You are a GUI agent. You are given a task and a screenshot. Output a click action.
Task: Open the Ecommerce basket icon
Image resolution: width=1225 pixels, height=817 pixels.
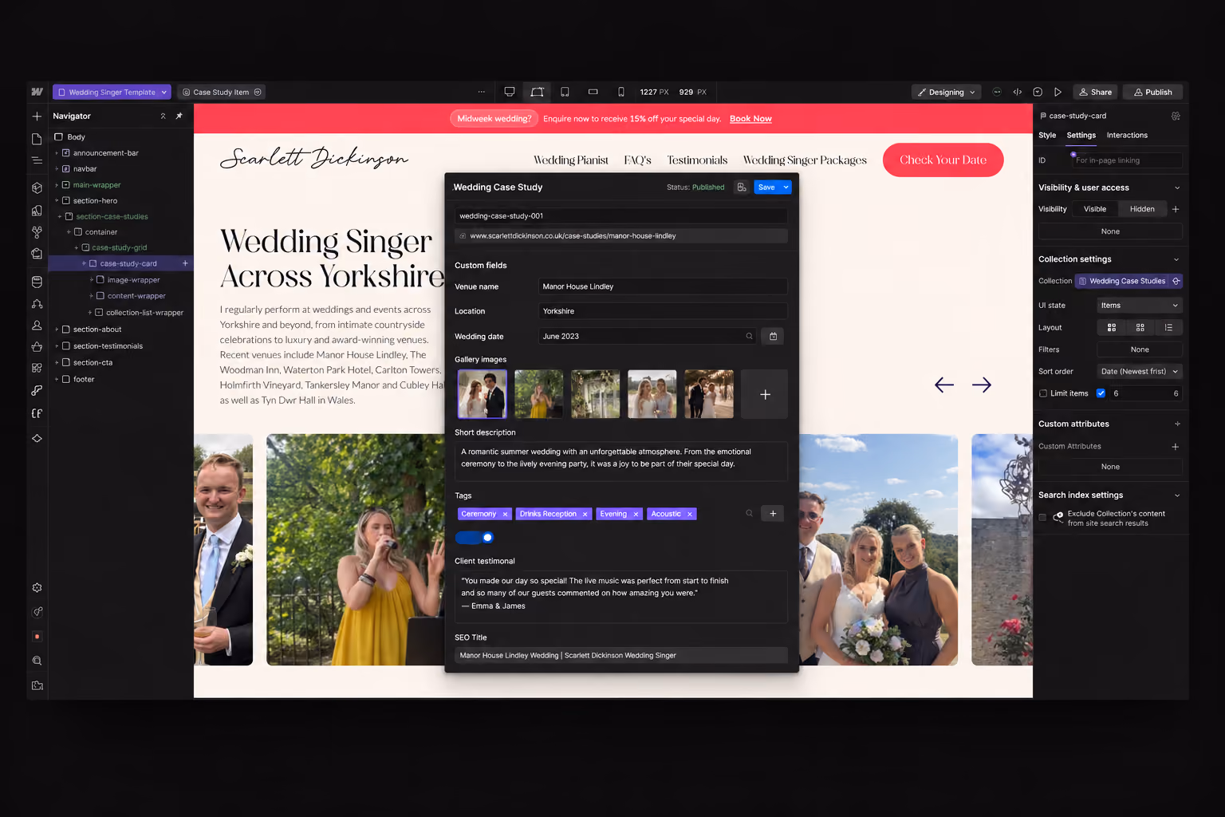click(x=37, y=346)
